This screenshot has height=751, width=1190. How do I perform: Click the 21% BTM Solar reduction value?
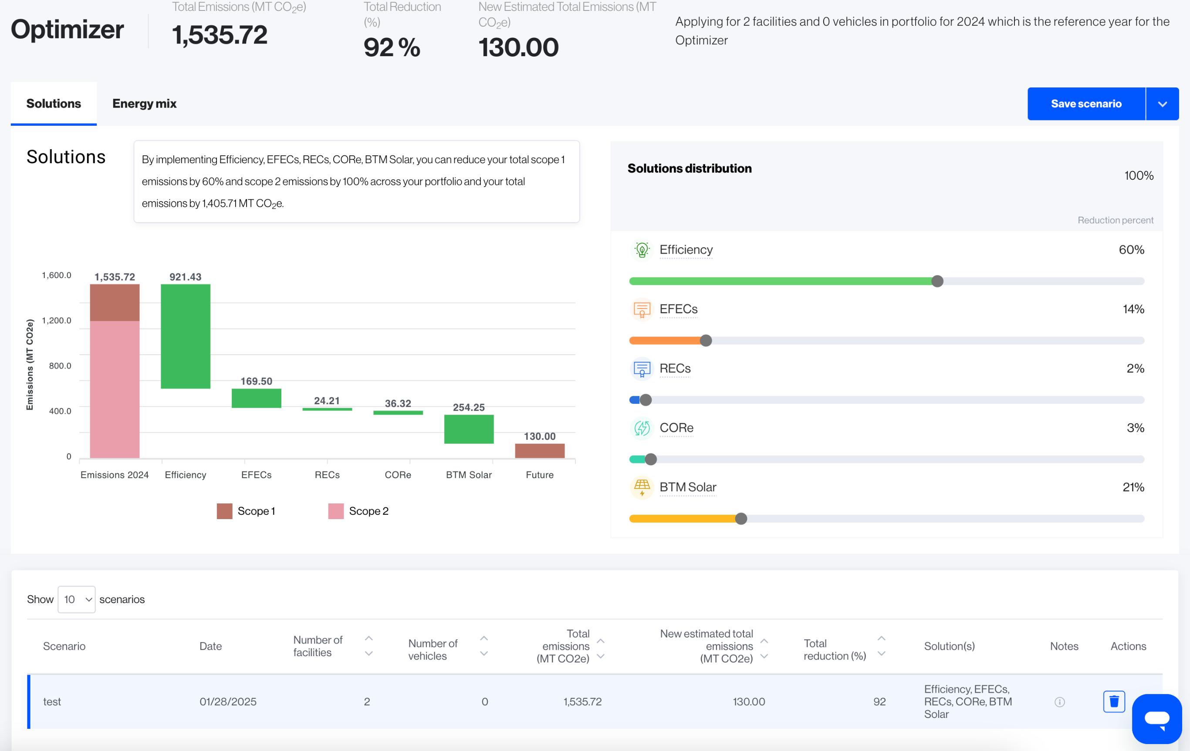click(1133, 487)
